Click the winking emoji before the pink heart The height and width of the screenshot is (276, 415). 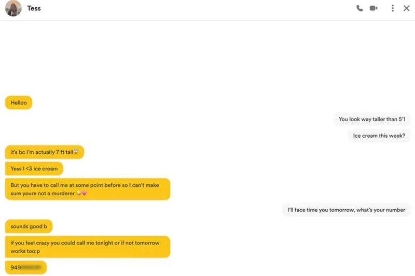pyautogui.click(x=78, y=194)
